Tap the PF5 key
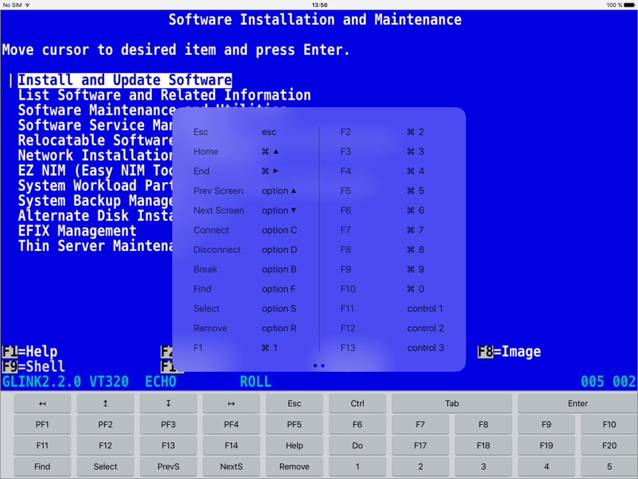Screen dimensions: 638x479 (x=294, y=425)
